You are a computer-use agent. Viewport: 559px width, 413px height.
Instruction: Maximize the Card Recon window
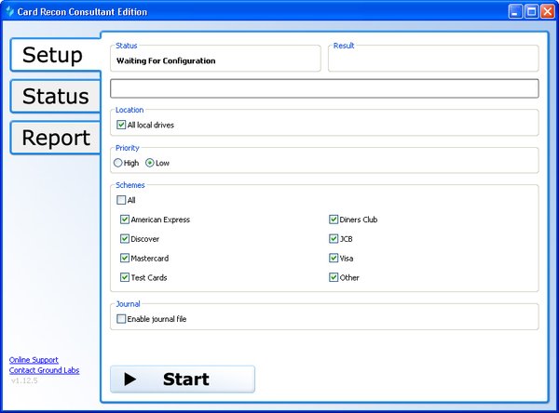pyautogui.click(x=531, y=11)
